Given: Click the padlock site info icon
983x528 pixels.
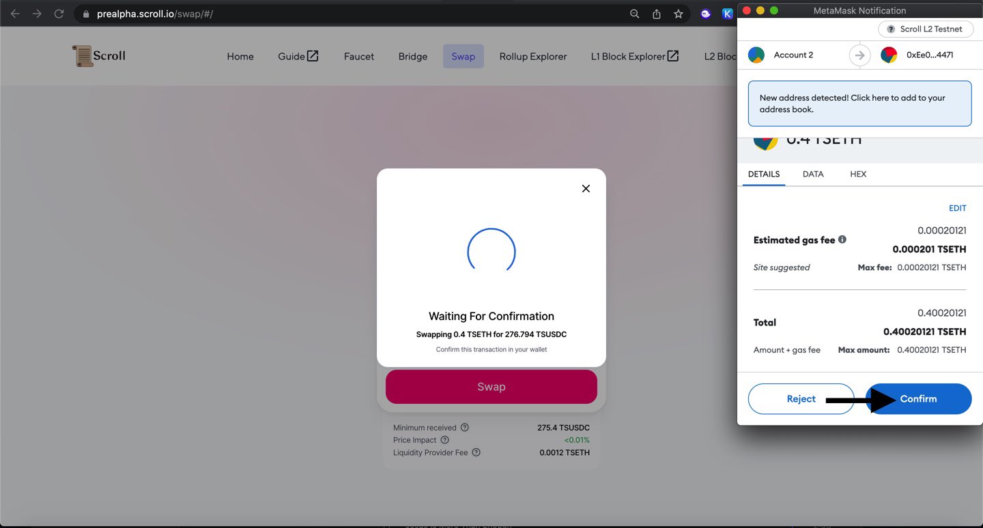Looking at the screenshot, I should coord(85,14).
